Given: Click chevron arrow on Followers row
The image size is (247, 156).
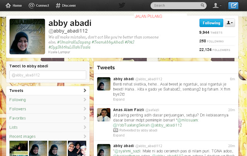Looking at the screenshot, I should pyautogui.click(x=85, y=109).
